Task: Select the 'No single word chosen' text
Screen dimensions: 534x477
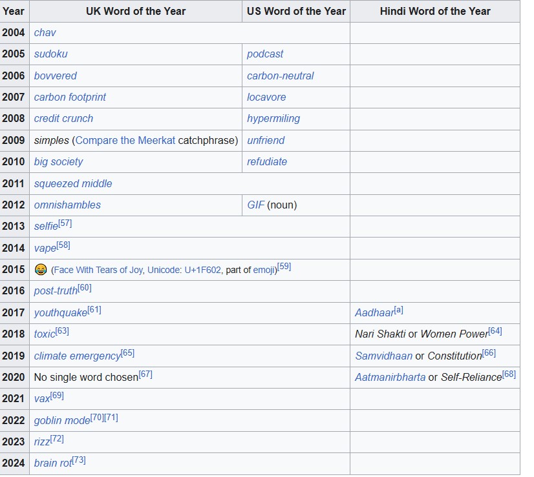Action: click(86, 378)
